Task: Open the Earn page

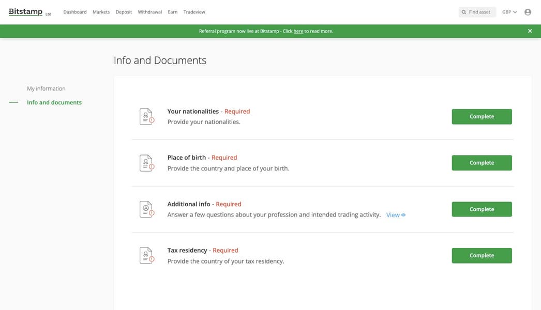Action: click(x=173, y=12)
